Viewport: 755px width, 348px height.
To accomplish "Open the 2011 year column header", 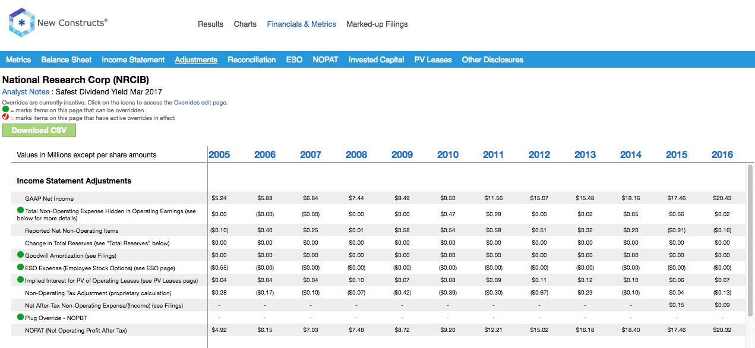I will (494, 155).
